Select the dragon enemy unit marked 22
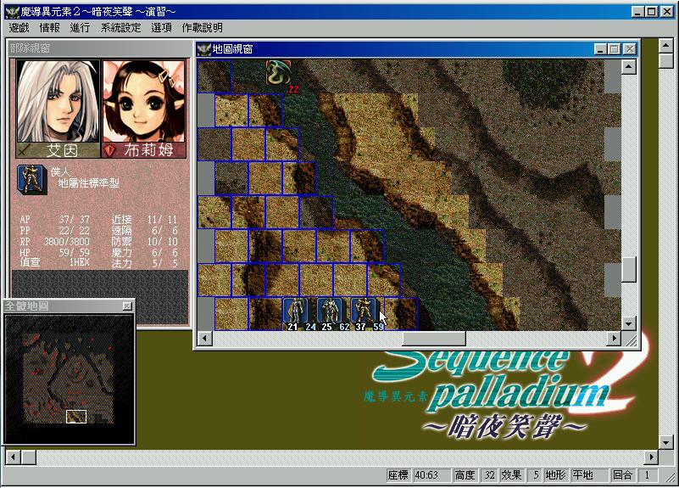679x488 pixels. [278, 72]
